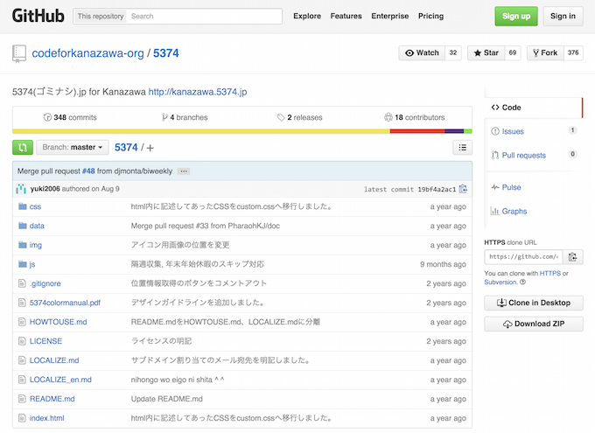Click the Issues icon in the sidebar
This screenshot has height=433, width=595.
(x=495, y=131)
